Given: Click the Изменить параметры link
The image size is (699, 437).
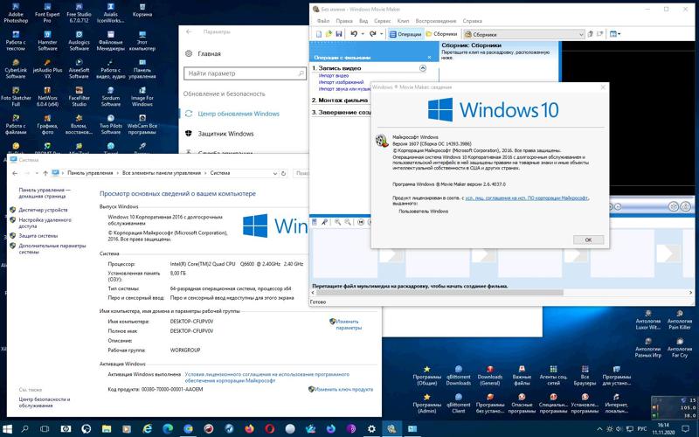Looking at the screenshot, I should [348, 324].
